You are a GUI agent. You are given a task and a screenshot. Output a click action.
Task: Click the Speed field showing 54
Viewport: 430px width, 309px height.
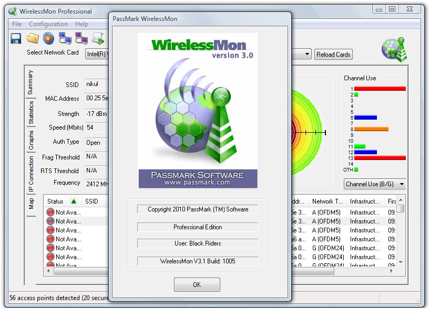point(97,127)
